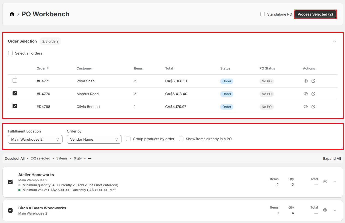345x223 pixels.
Task: Select order #D4771 checkbox
Action: coord(15,80)
